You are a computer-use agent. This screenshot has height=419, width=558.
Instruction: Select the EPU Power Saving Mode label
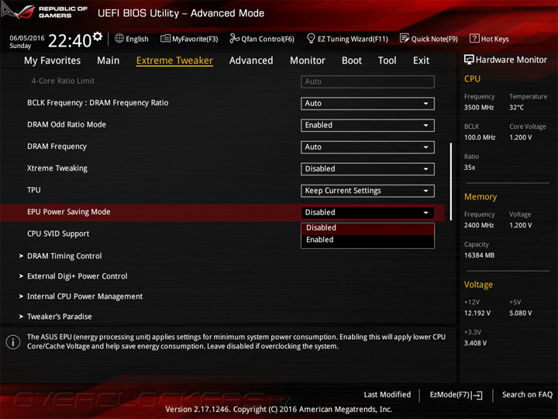(x=69, y=212)
